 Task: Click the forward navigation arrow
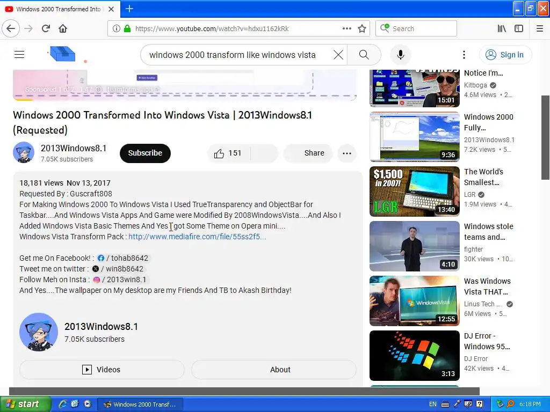coord(29,28)
